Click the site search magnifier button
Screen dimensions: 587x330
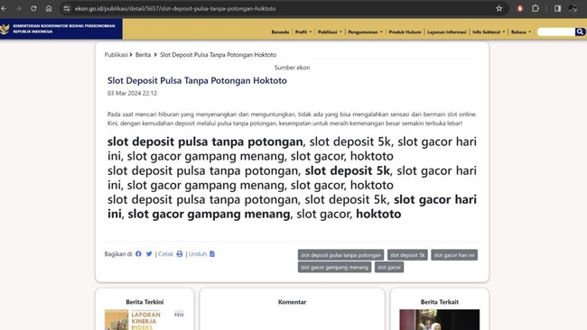(x=580, y=32)
